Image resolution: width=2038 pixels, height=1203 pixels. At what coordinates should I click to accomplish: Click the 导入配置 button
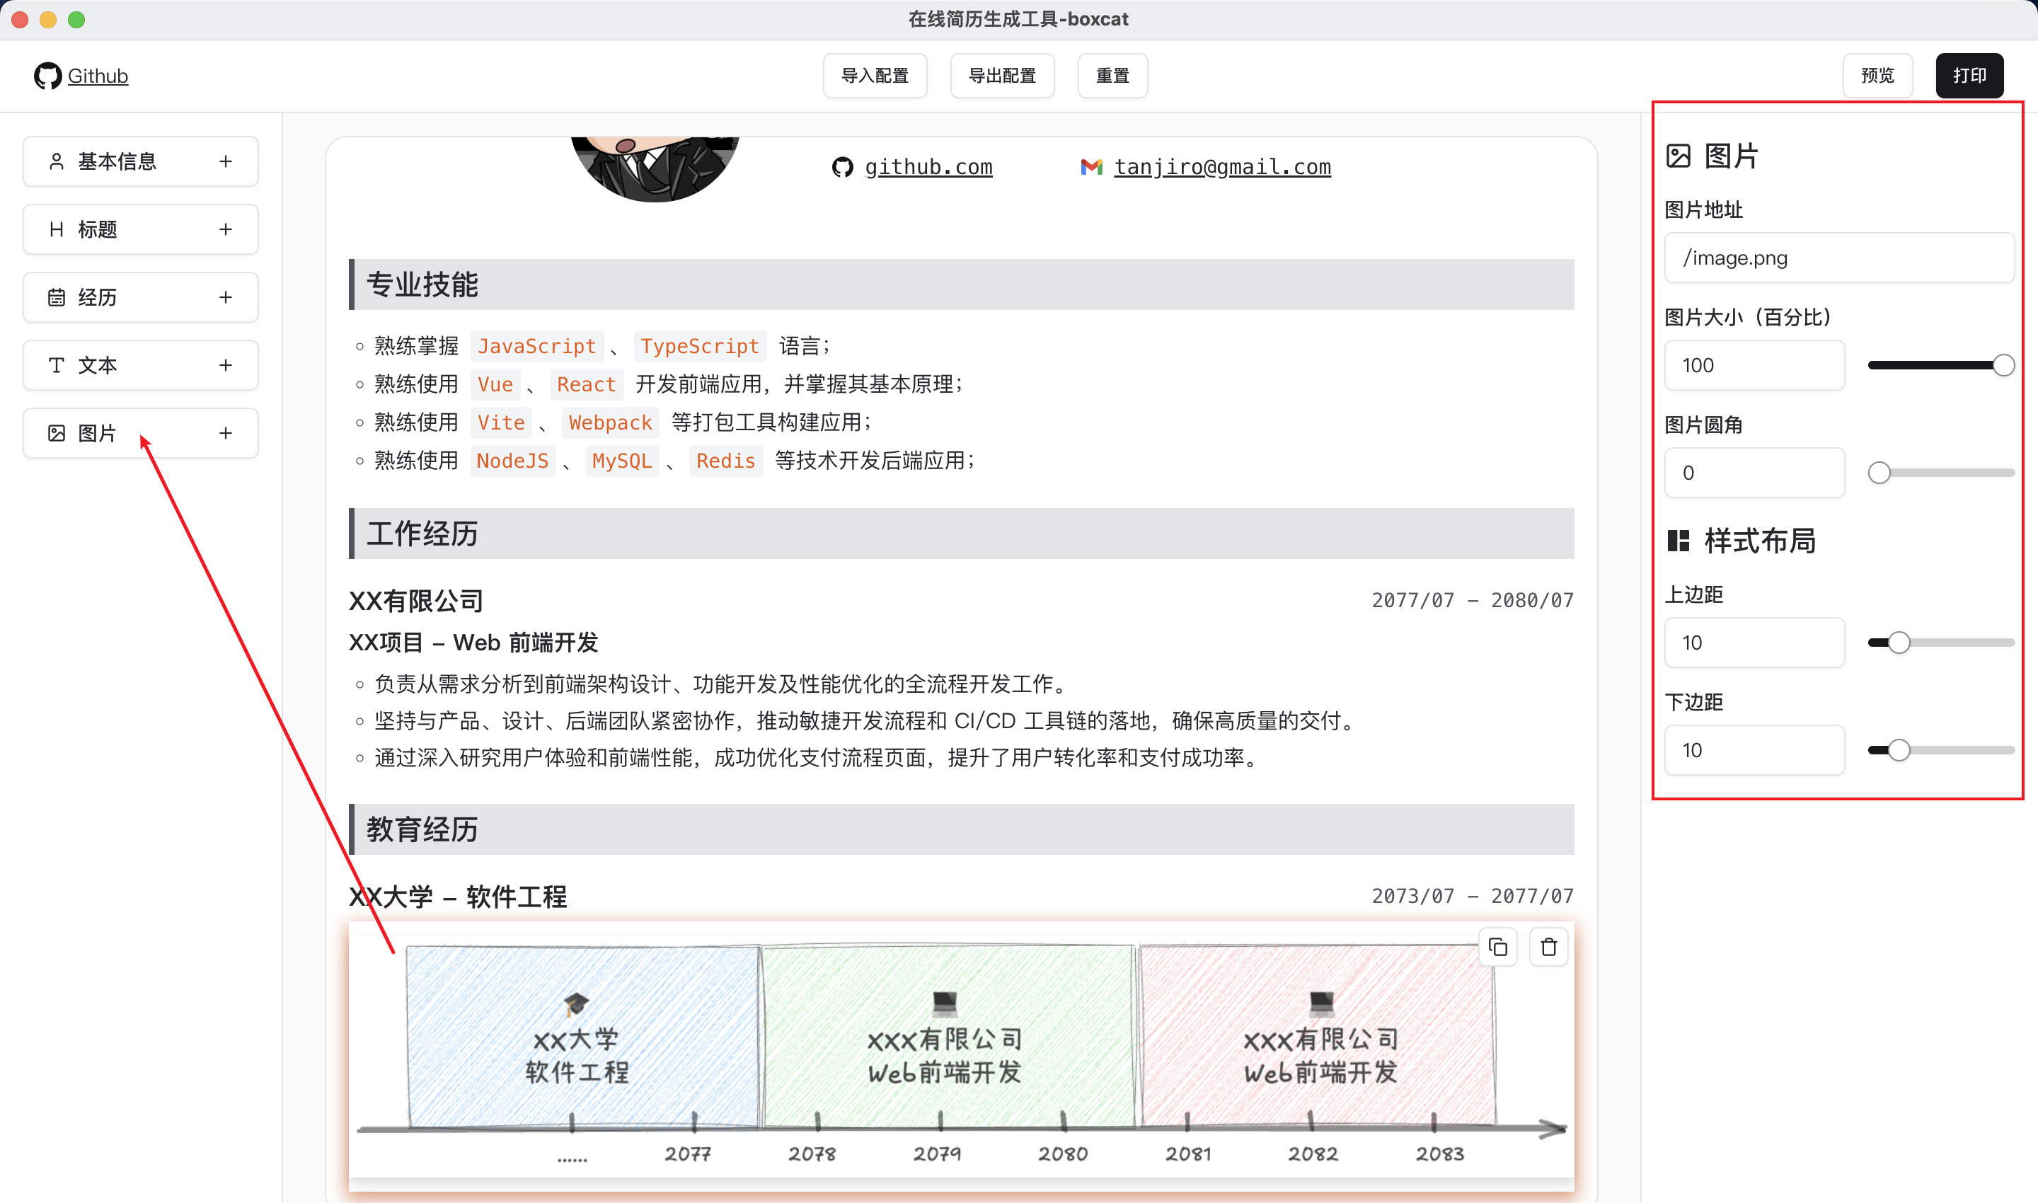click(875, 76)
